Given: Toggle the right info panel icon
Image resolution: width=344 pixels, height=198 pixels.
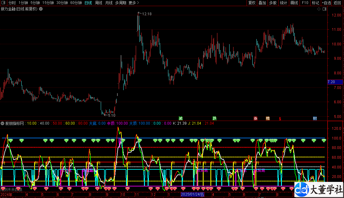Looking at the screenshot, I should pyautogui.click(x=325, y=9).
